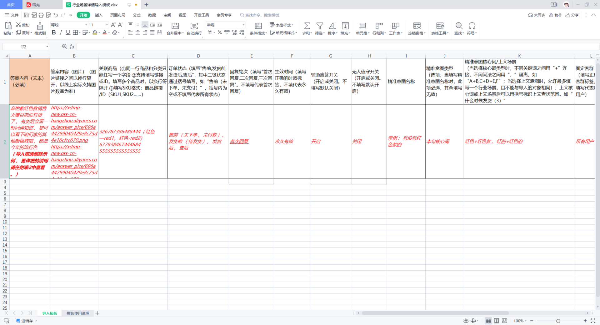Click Conditional Formatting (条件格式) icon
The image size is (600, 325).
click(258, 26)
